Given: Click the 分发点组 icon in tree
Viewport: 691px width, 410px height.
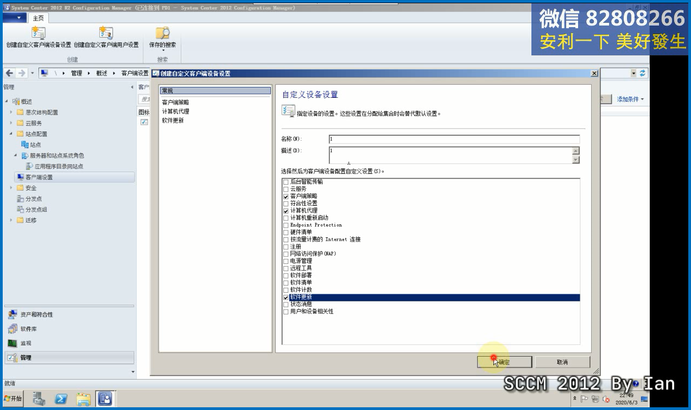Looking at the screenshot, I should click(21, 210).
